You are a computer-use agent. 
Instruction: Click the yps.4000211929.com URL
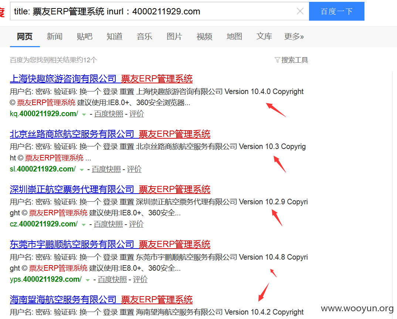pos(46,279)
